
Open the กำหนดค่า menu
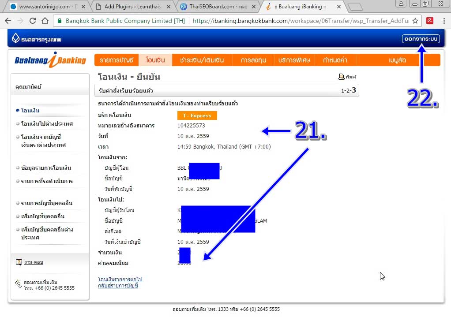point(335,60)
